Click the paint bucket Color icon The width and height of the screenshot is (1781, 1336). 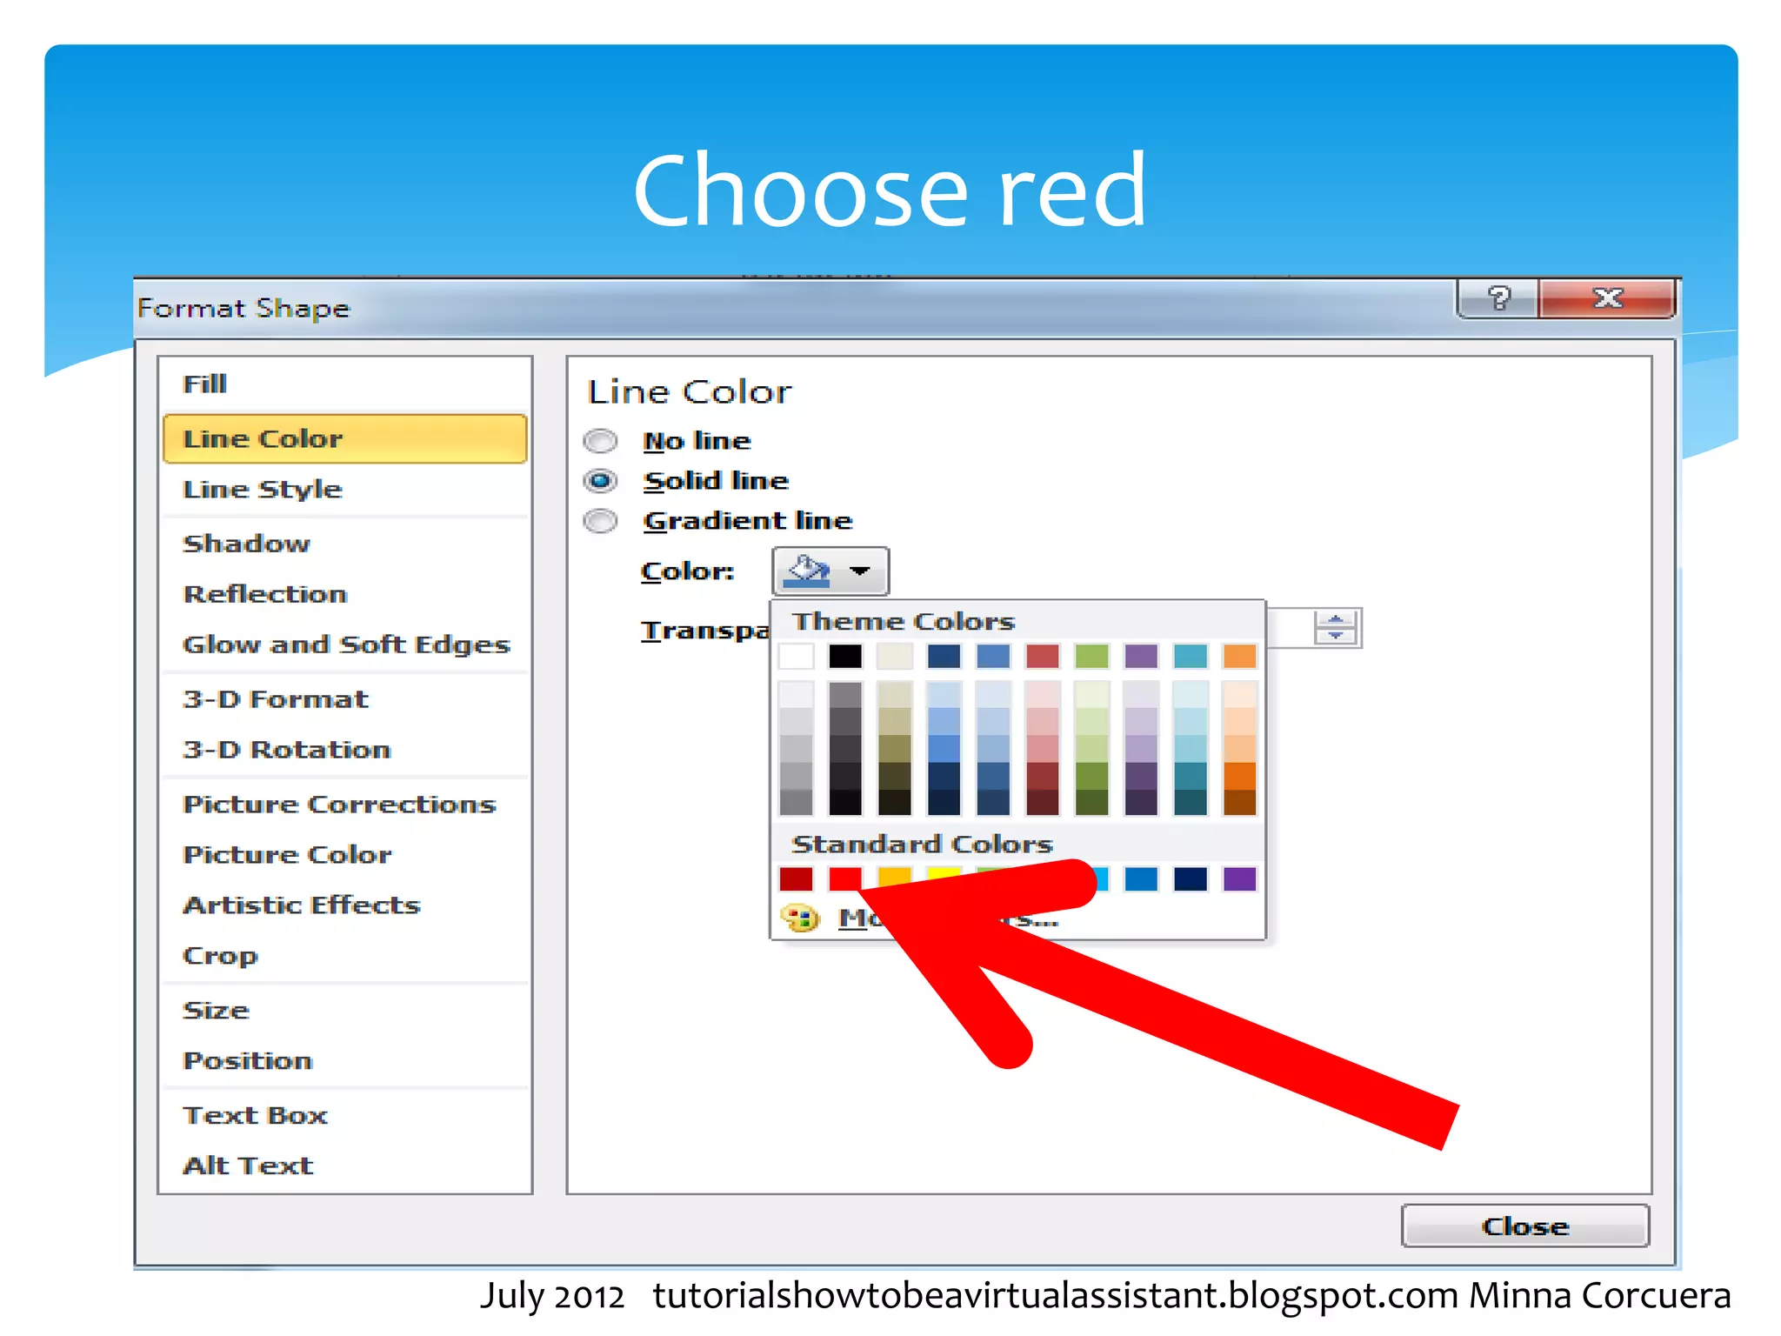click(808, 571)
